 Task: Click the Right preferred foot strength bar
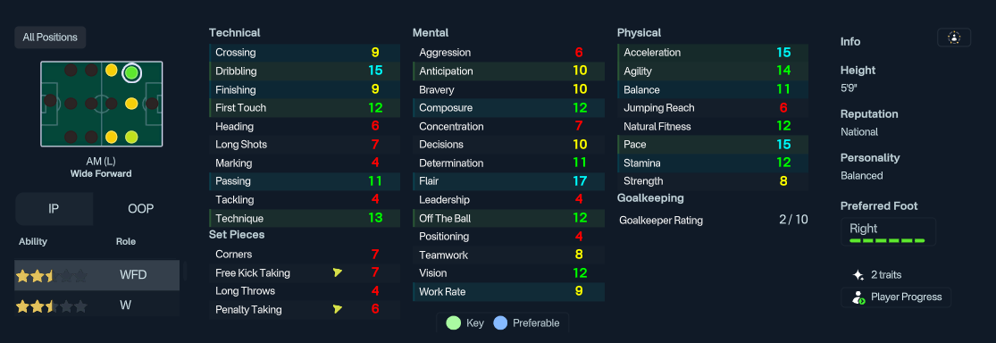887,241
